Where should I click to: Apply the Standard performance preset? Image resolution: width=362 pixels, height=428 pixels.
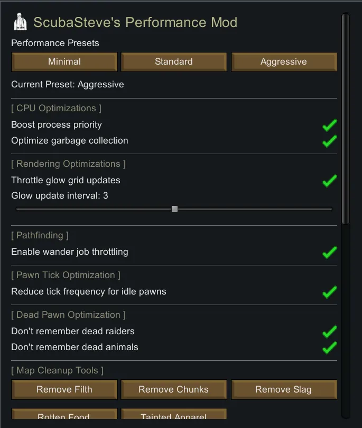174,61
